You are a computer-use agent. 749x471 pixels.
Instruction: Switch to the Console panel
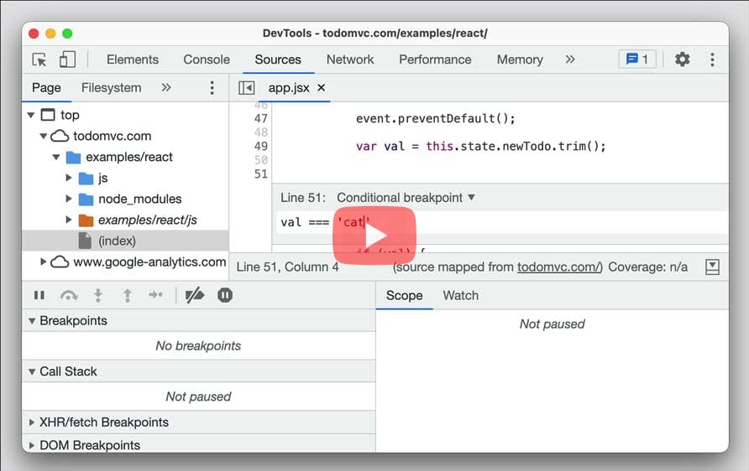click(x=207, y=60)
